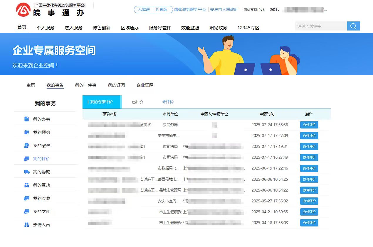
Task: Click 办件评价 for 2025-04-18 17:38:03 entry
Action: [309, 223]
